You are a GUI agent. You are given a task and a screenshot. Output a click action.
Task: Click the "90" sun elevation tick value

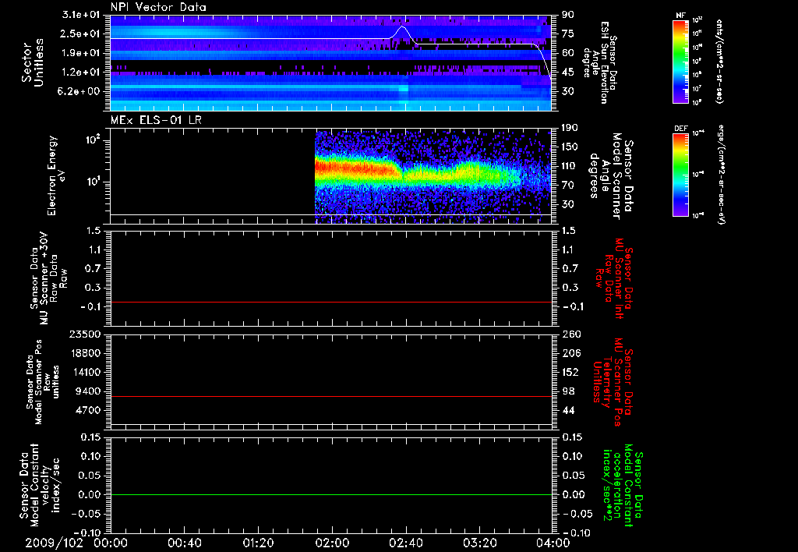point(568,15)
